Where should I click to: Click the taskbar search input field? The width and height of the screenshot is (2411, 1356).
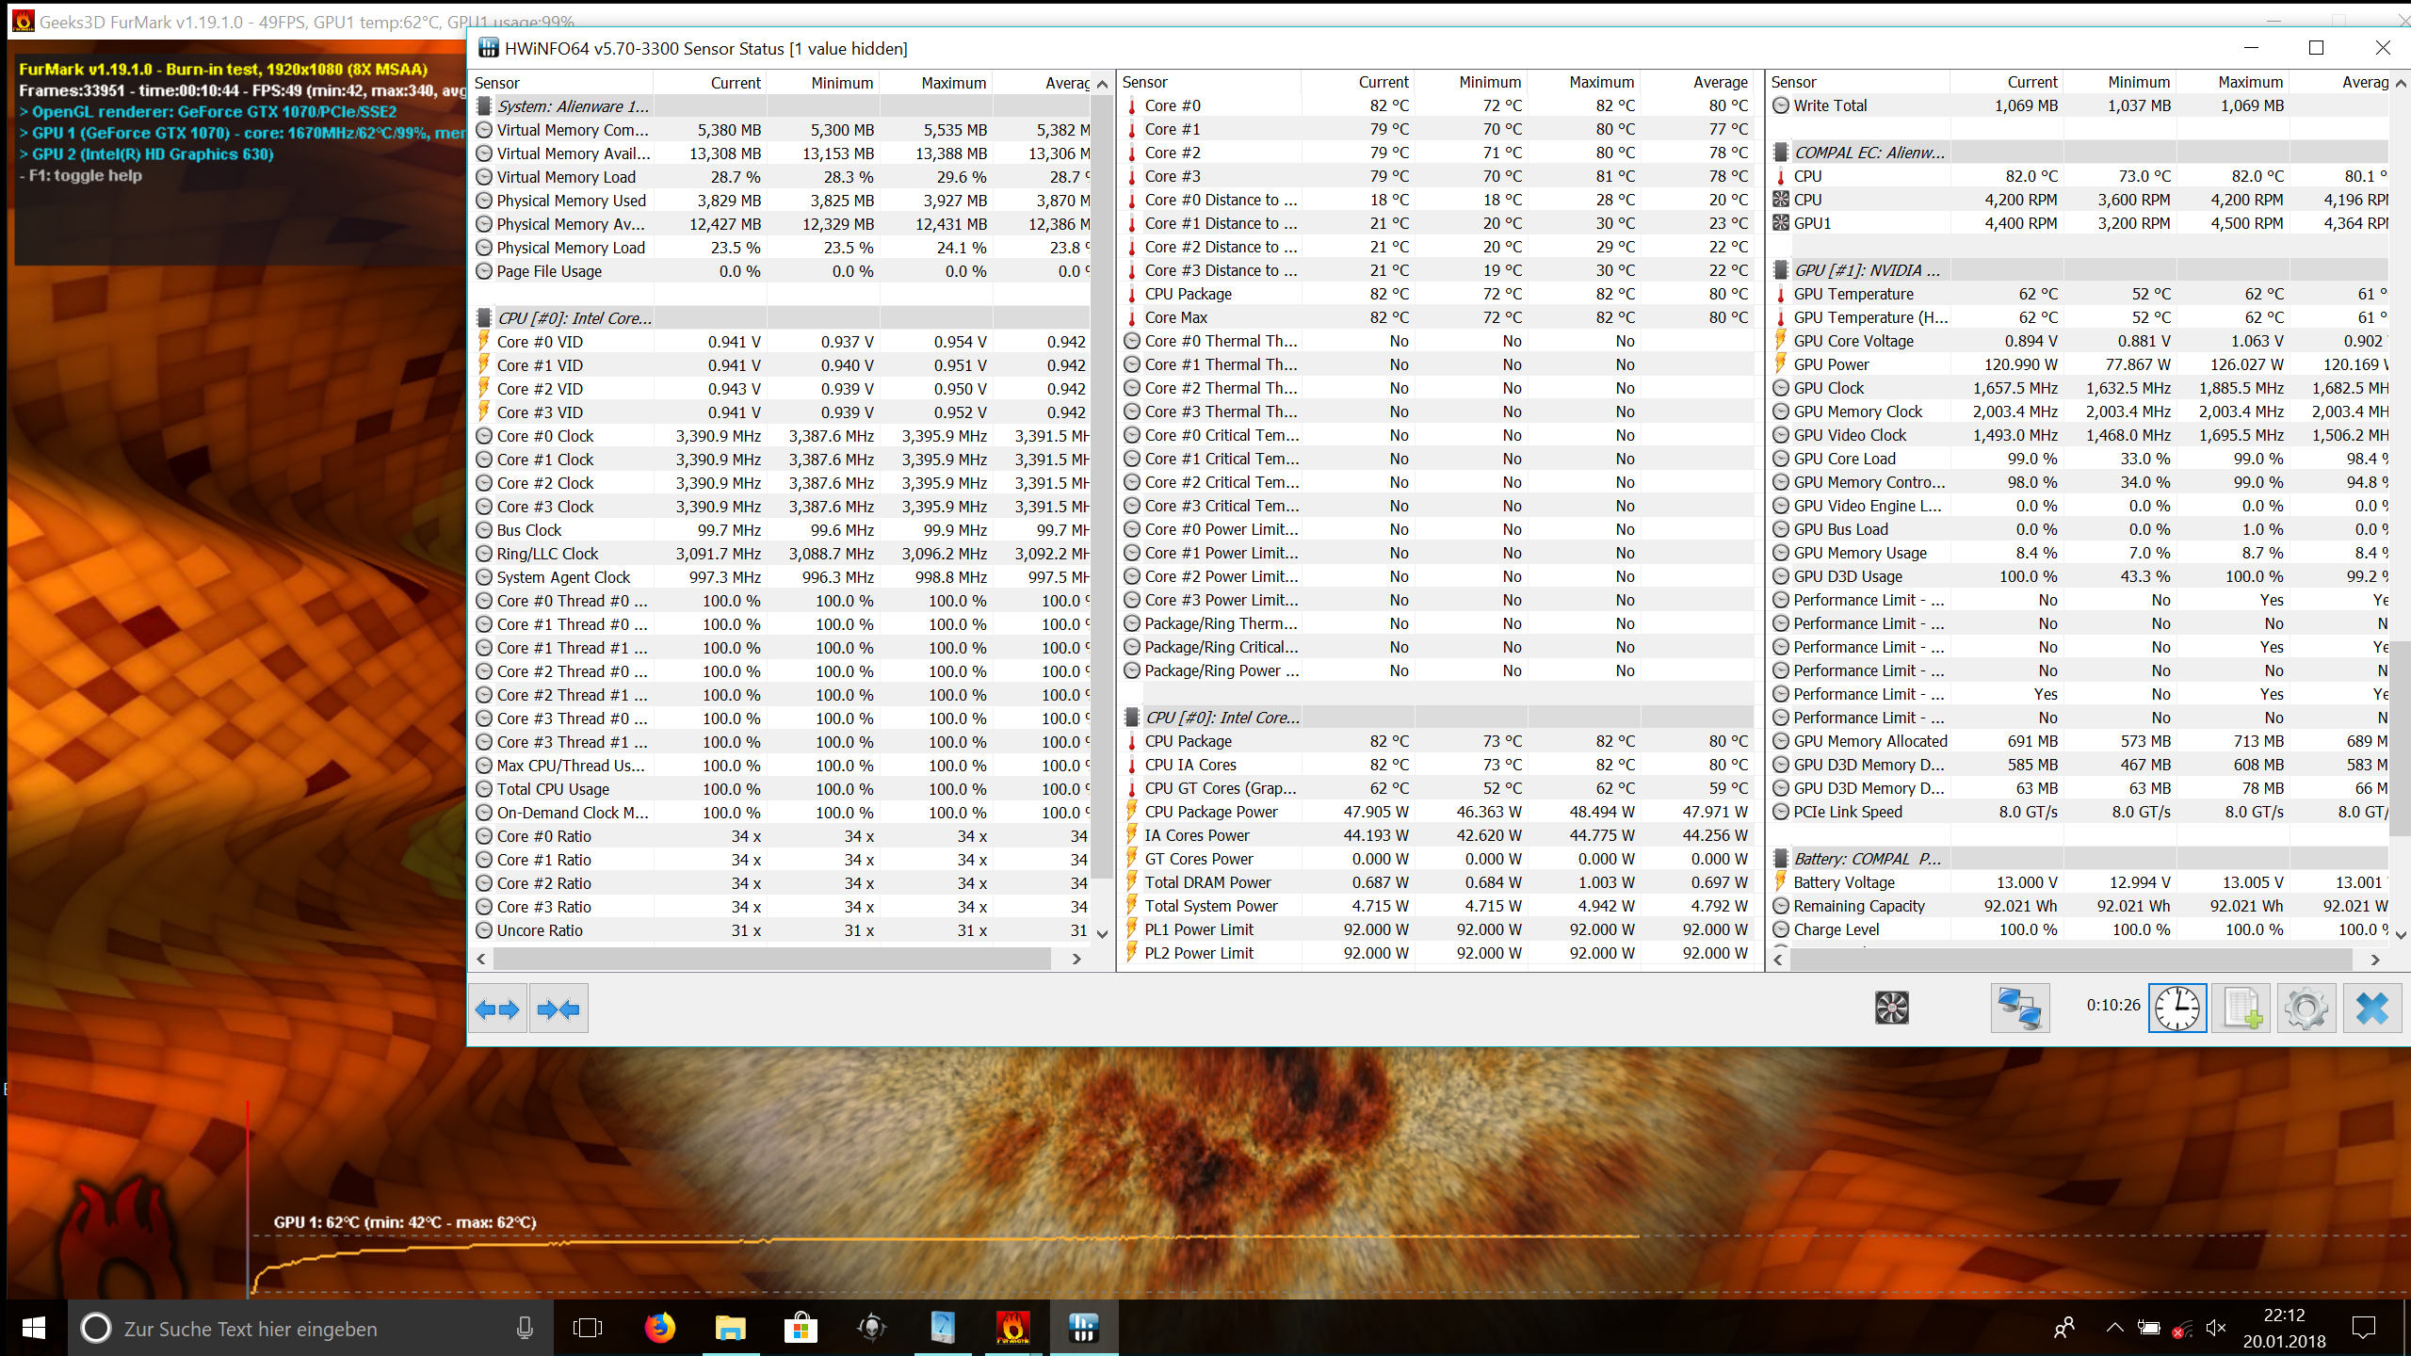pyautogui.click(x=311, y=1328)
